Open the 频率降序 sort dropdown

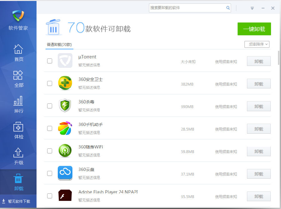coord(257,44)
